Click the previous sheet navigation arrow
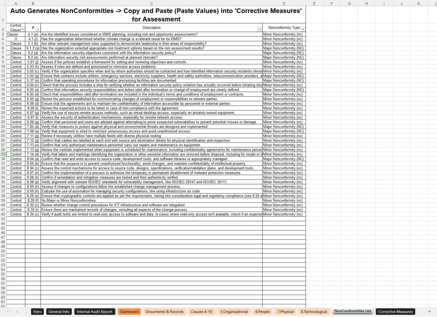The image size is (437, 317). (8, 312)
